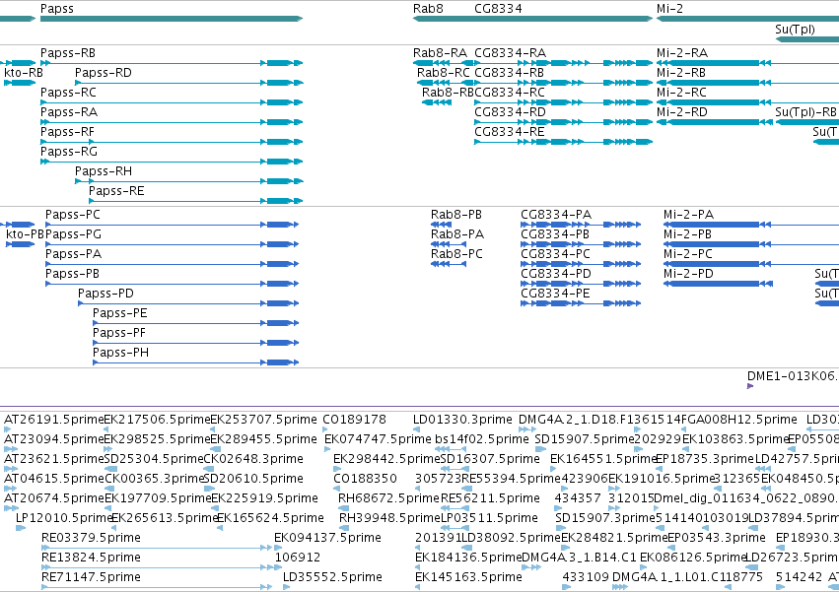Select the Mi-2-RB transcript label

pyautogui.click(x=681, y=73)
